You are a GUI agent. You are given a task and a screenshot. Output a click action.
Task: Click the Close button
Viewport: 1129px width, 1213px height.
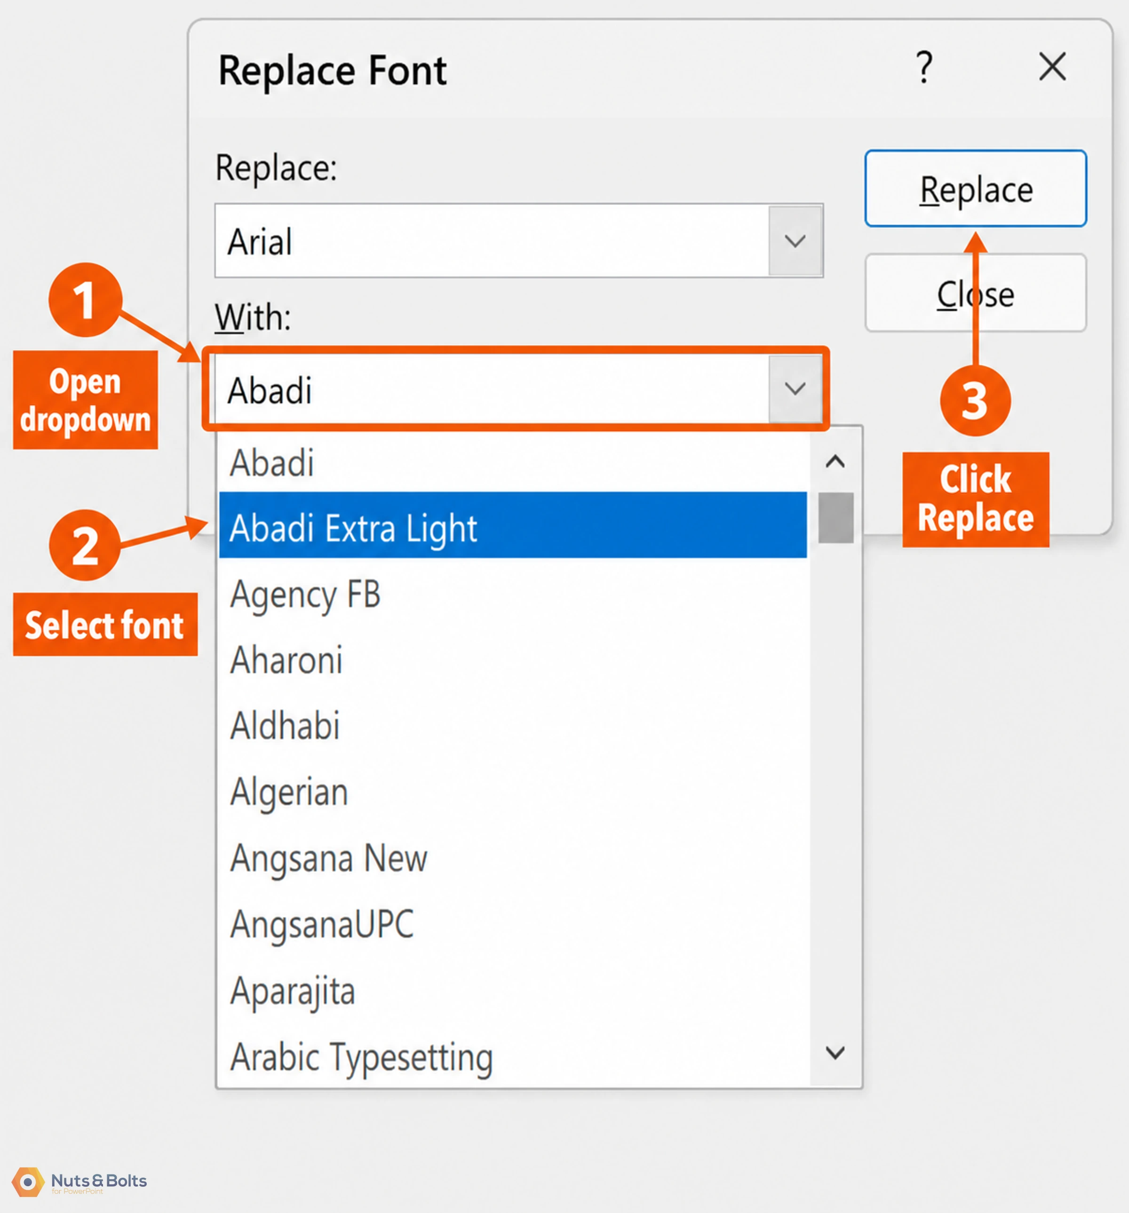tap(975, 293)
